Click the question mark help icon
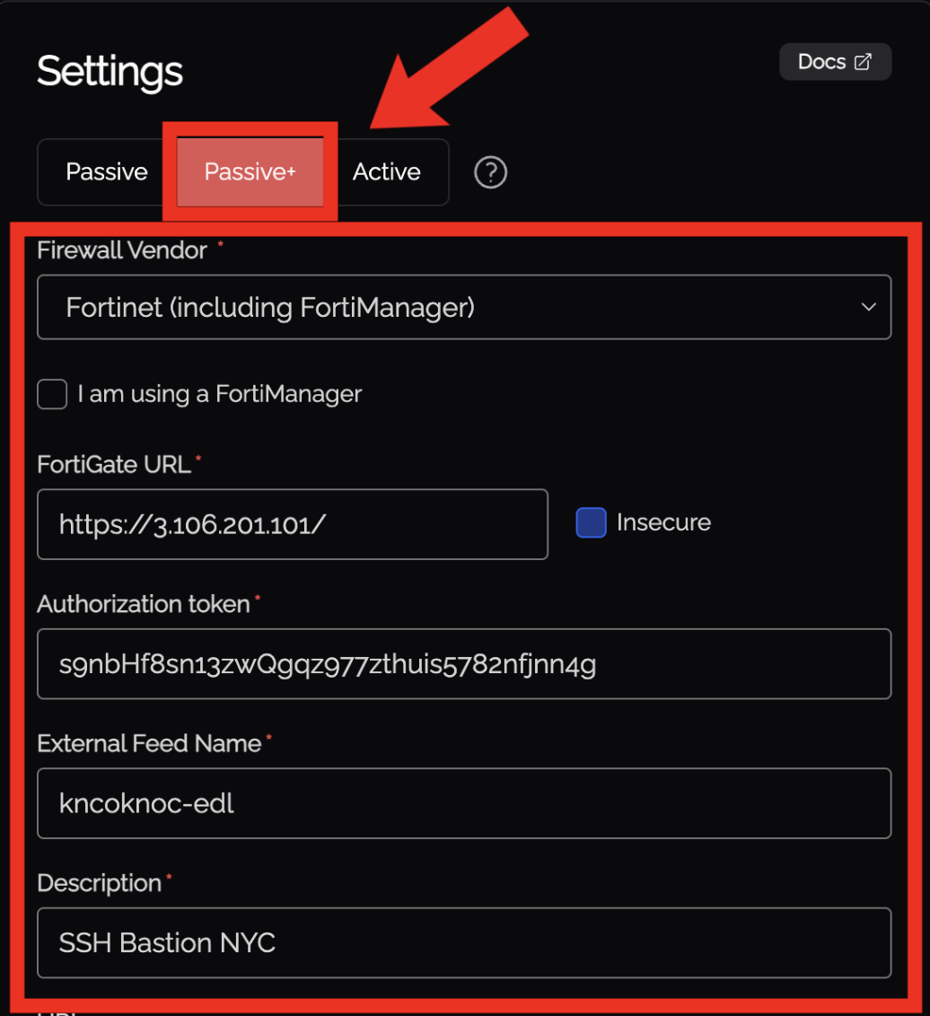The image size is (930, 1016). 491,171
